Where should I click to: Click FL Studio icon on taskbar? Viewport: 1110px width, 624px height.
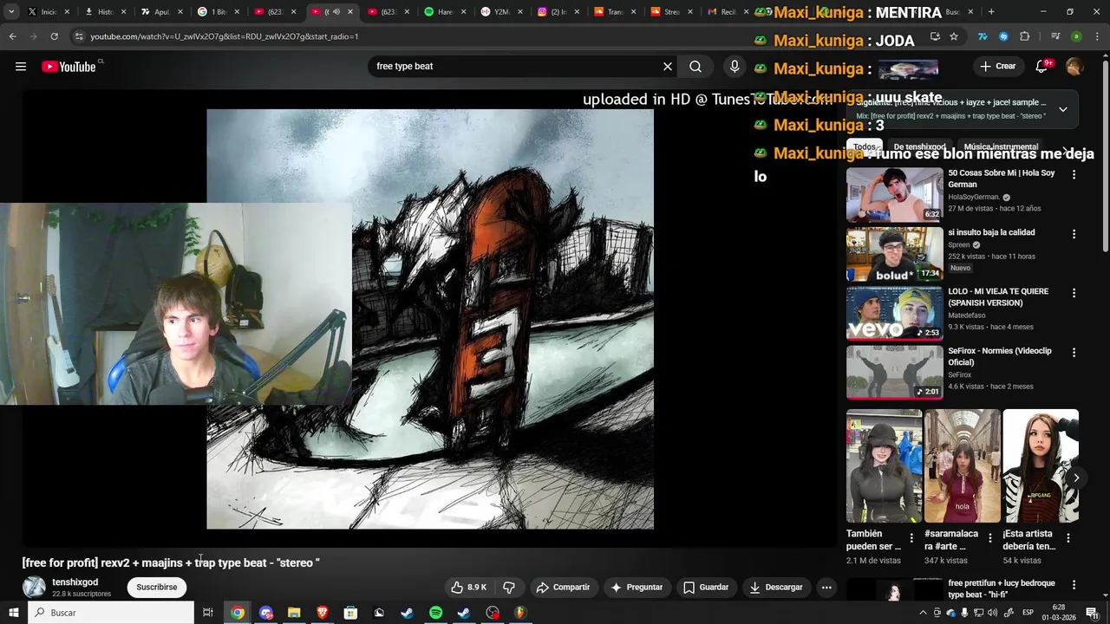point(520,613)
